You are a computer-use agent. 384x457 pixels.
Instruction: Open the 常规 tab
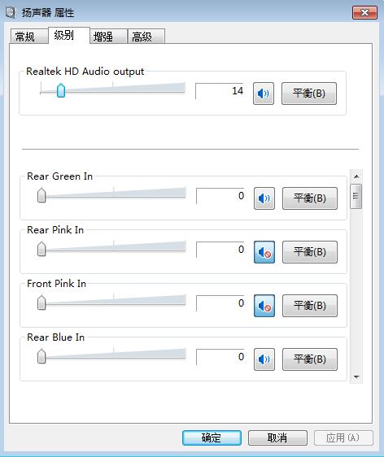pyautogui.click(x=28, y=37)
